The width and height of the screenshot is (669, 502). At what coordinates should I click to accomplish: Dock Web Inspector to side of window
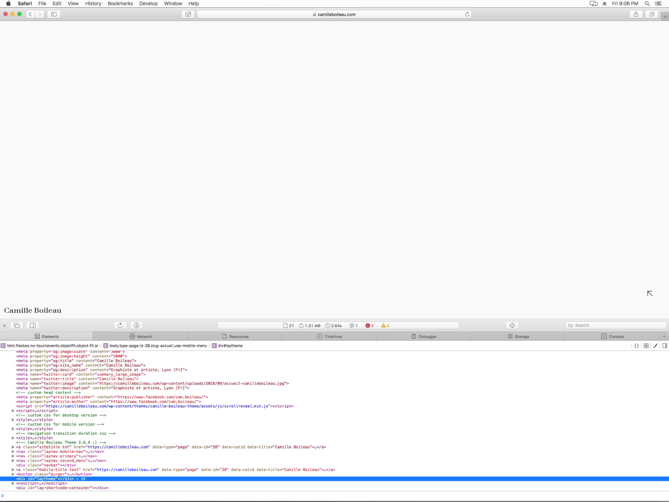tap(33, 325)
